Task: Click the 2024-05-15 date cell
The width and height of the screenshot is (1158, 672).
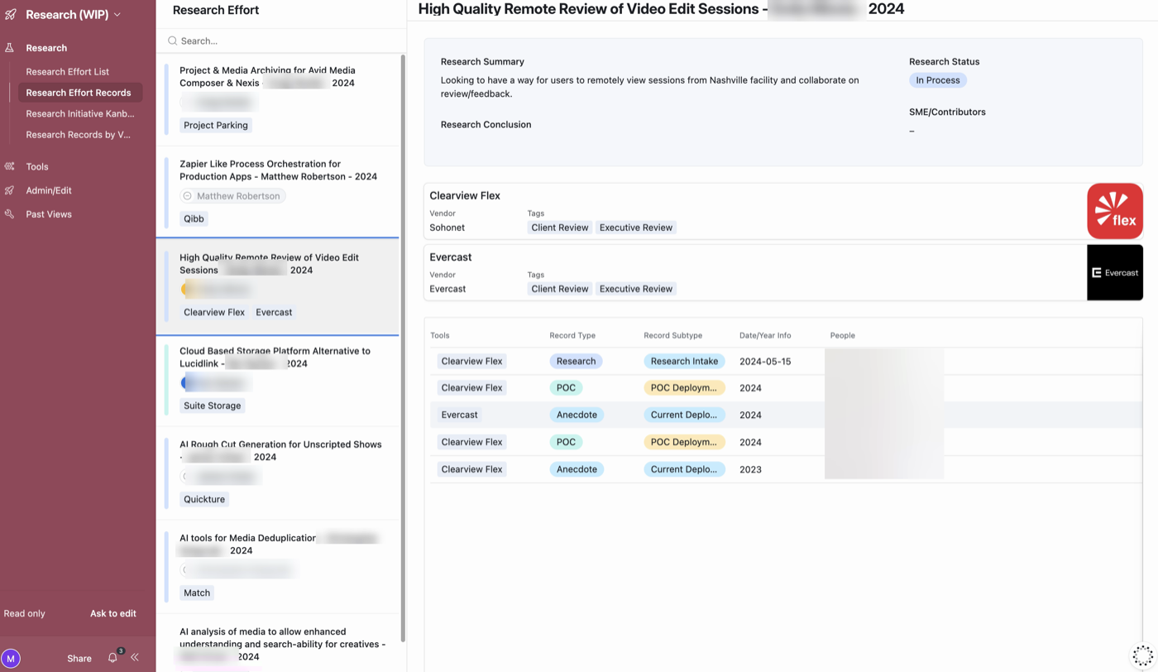Action: tap(765, 362)
